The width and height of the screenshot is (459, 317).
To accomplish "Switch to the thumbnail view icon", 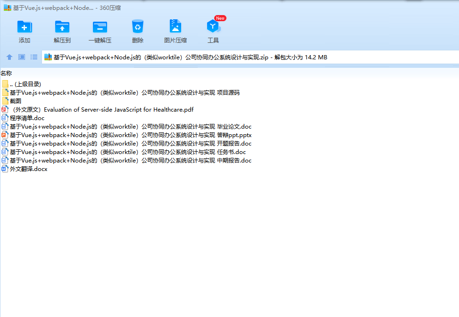I will point(22,57).
